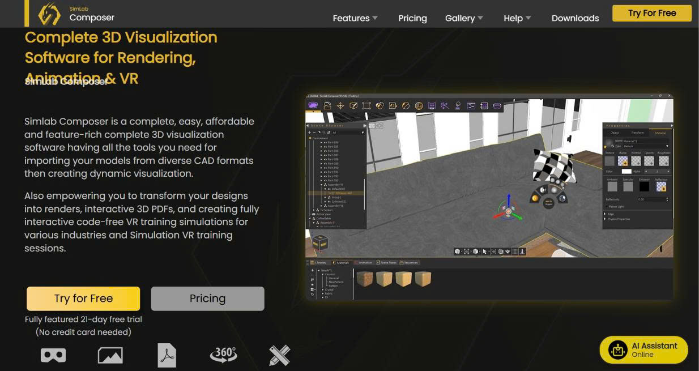699x371 pixels.
Task: Click the red-green-blue transform gizmo center
Action: click(x=508, y=211)
